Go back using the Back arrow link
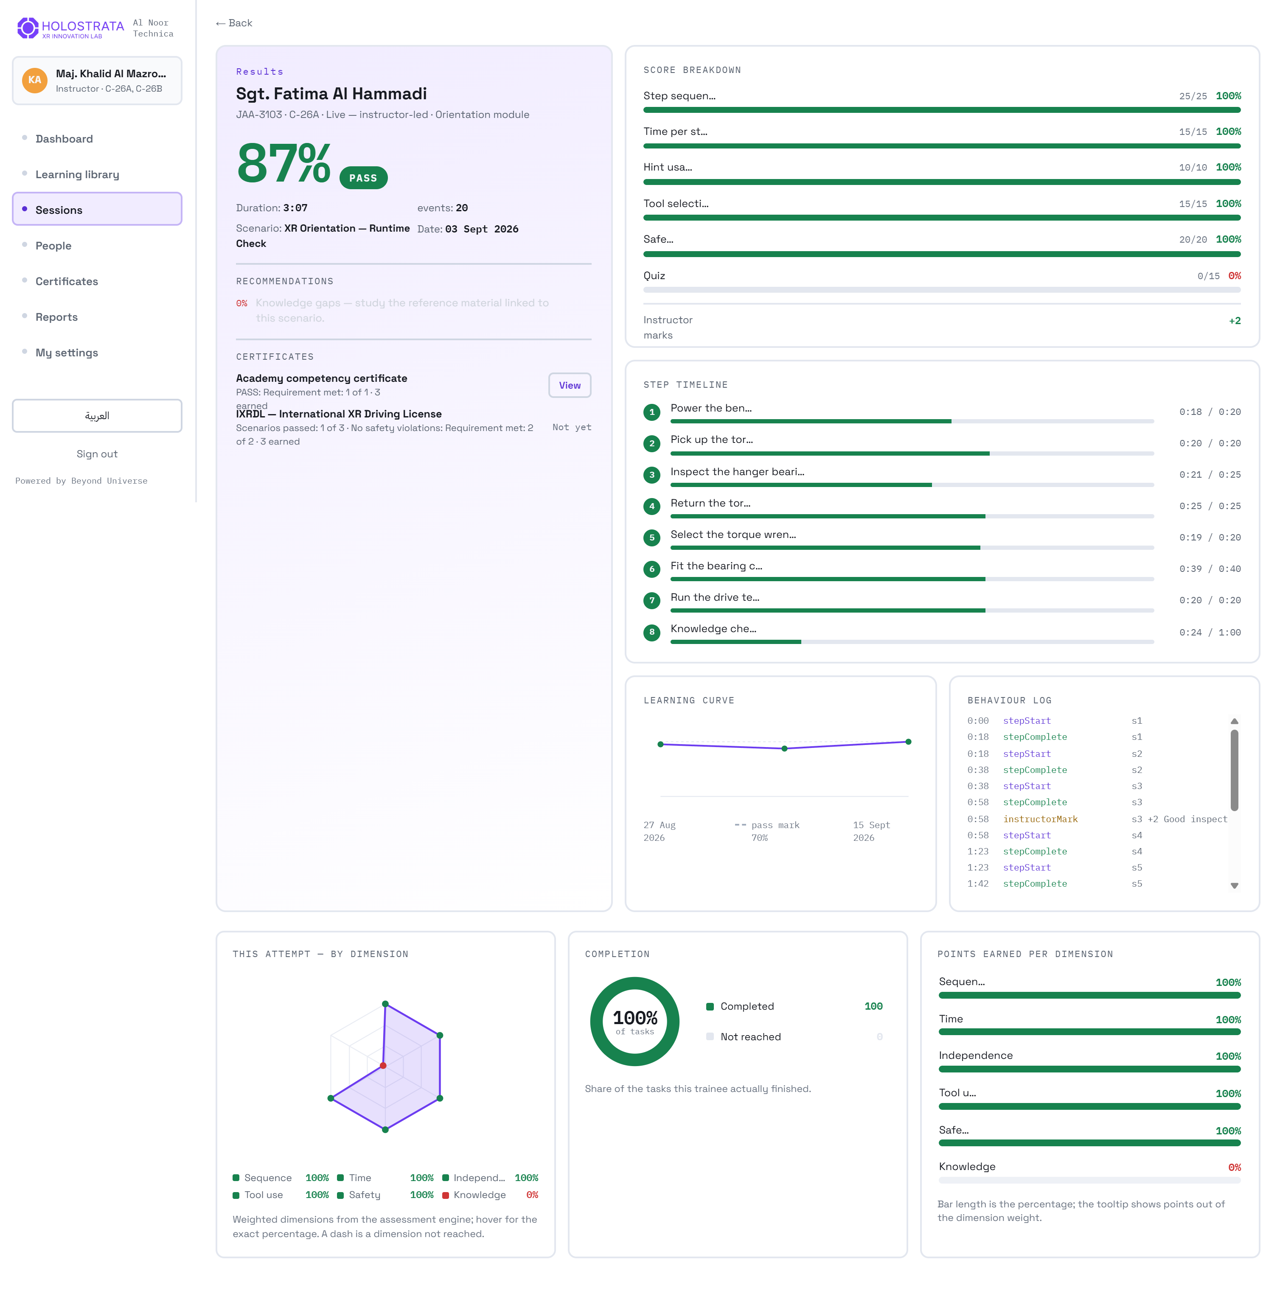Viewport: 1280px width, 1299px height. pyautogui.click(x=234, y=23)
